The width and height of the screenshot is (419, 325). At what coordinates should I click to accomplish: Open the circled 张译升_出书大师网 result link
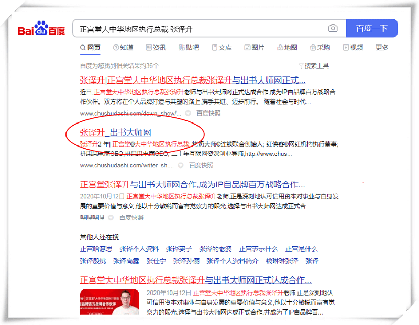(x=119, y=131)
